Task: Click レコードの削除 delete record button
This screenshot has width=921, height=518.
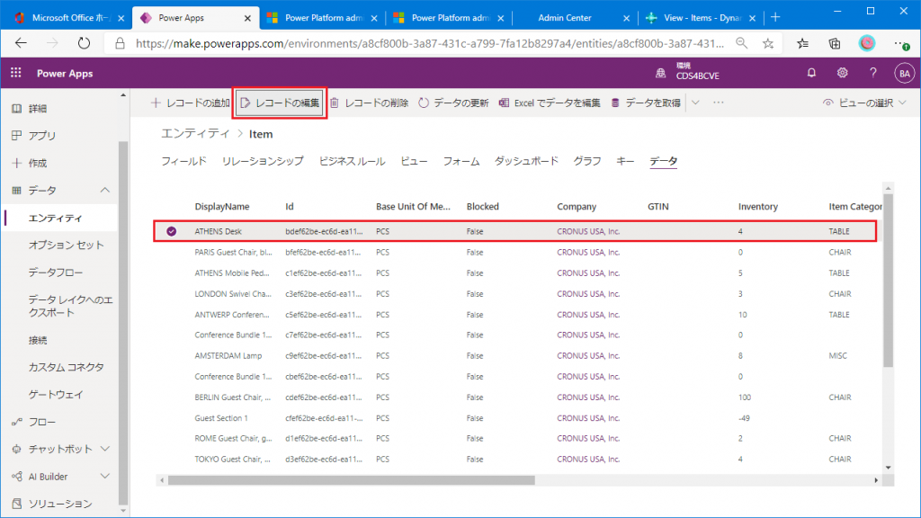Action: 369,103
